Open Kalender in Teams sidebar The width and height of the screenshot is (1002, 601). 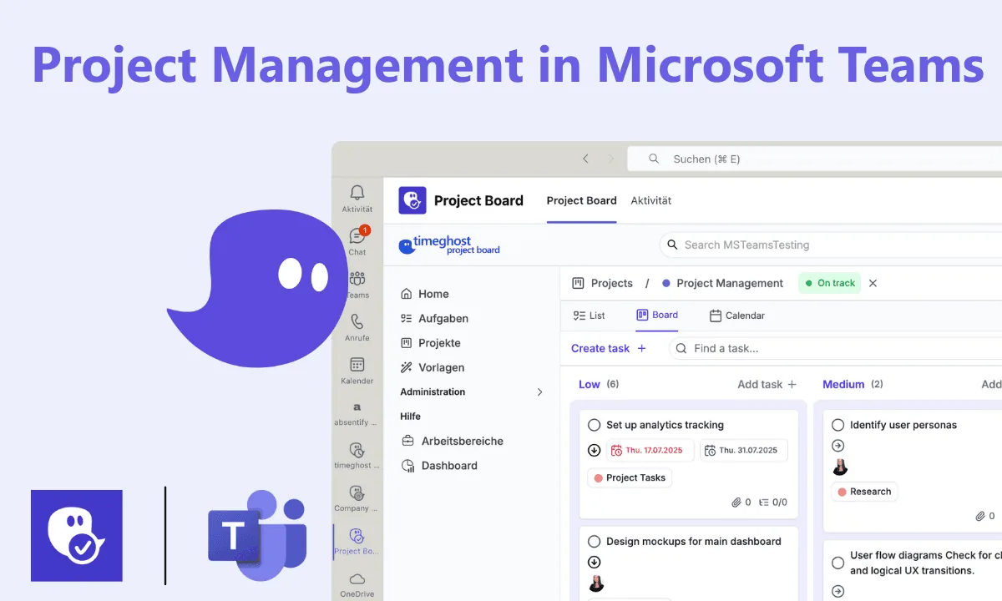[357, 371]
